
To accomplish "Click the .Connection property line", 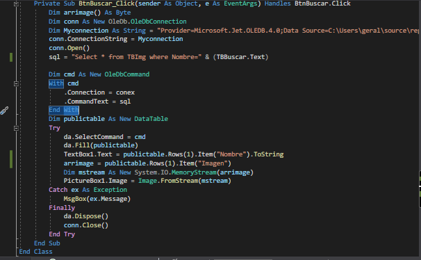I will pos(99,92).
